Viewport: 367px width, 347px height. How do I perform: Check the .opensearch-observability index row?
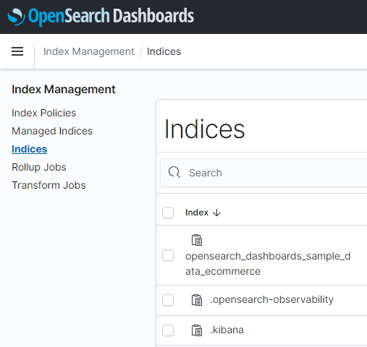point(168,300)
